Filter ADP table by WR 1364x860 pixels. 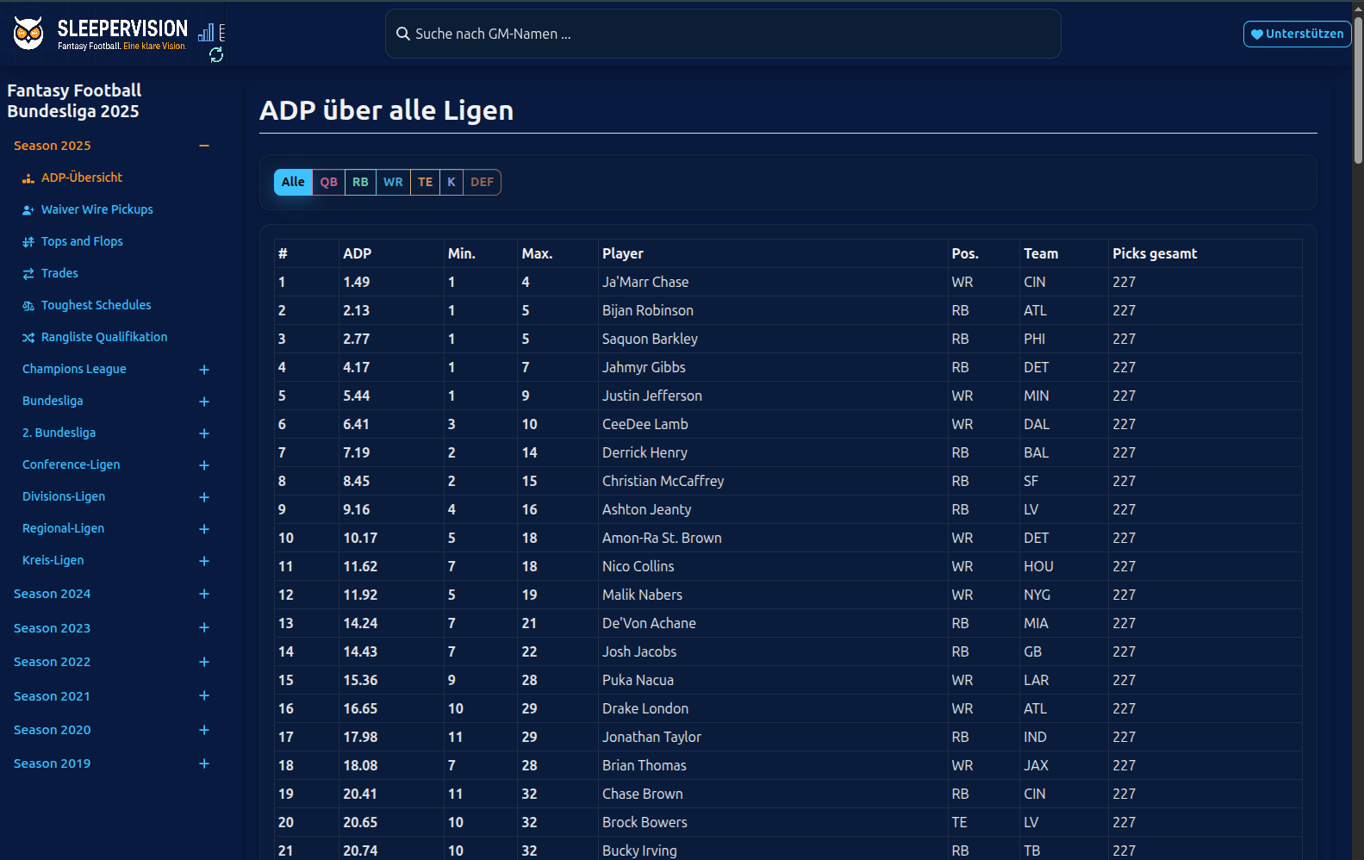pyautogui.click(x=393, y=182)
